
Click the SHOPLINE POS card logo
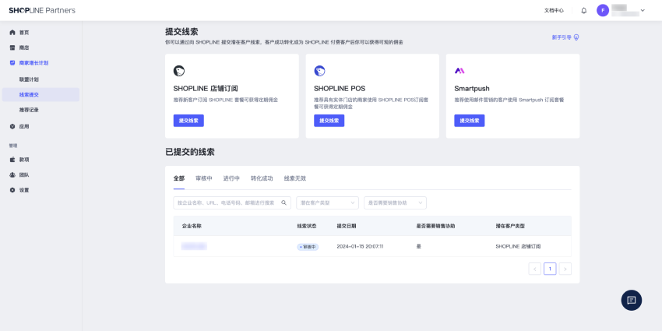pos(319,71)
